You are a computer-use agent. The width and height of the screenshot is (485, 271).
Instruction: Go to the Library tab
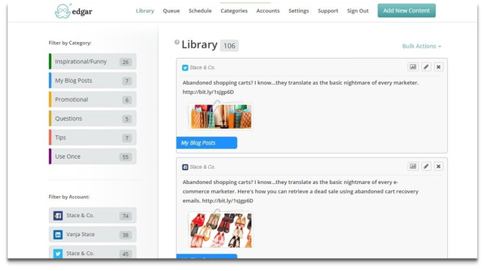145,11
